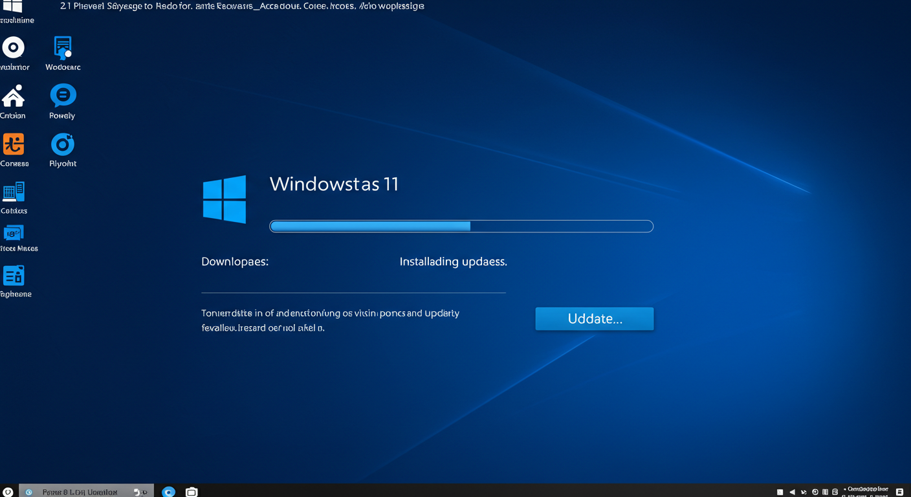Click the header text at top of screen

pyautogui.click(x=242, y=6)
